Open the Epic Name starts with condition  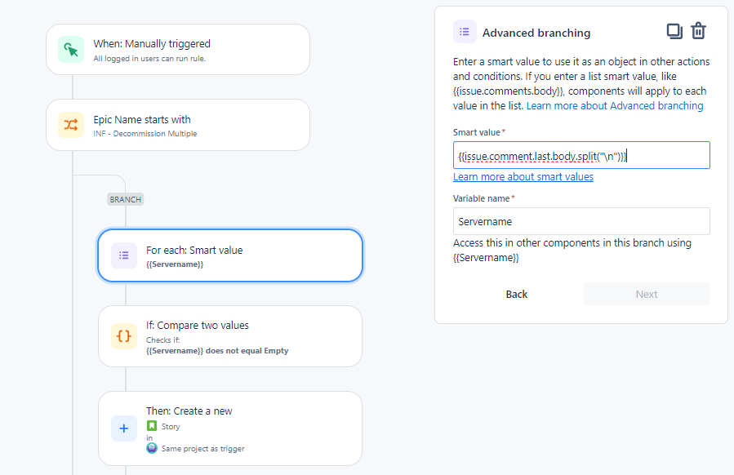(178, 125)
